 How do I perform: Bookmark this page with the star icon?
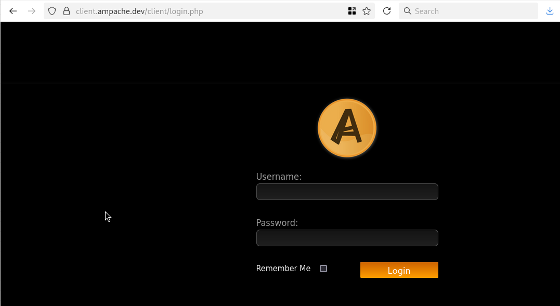(367, 11)
